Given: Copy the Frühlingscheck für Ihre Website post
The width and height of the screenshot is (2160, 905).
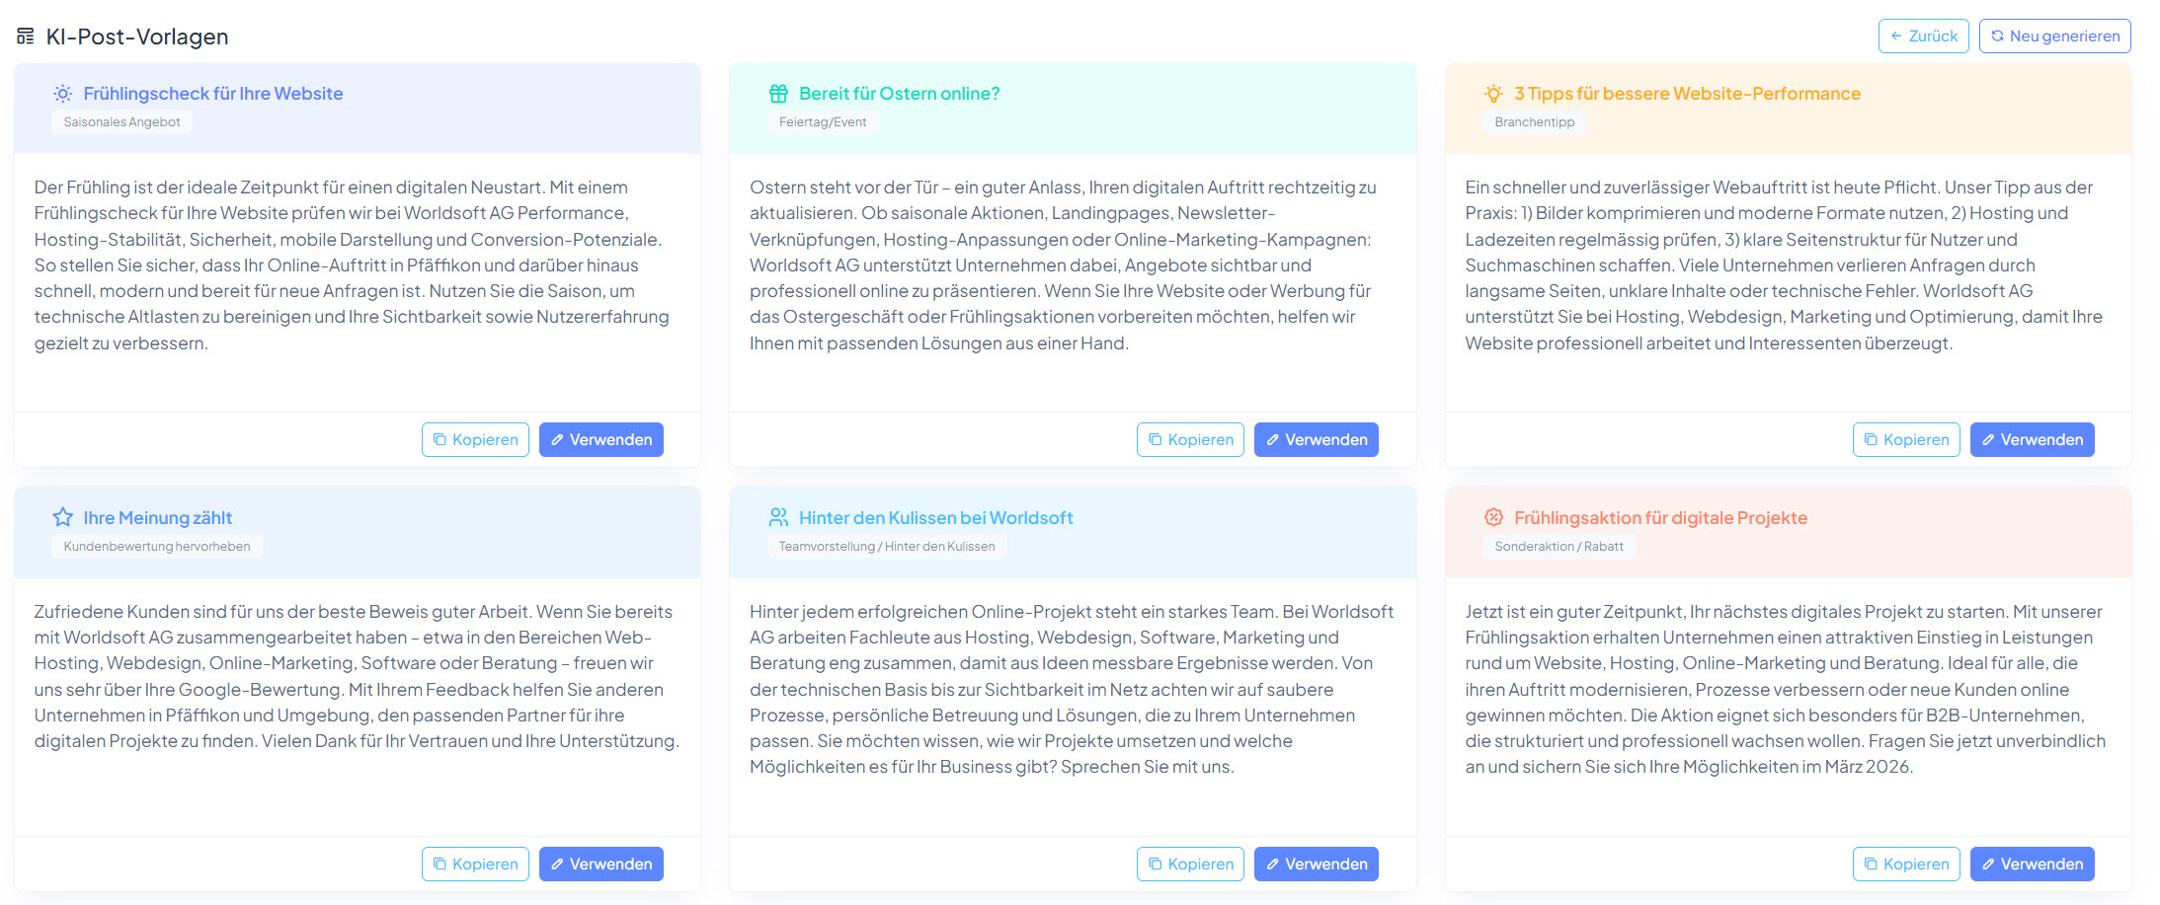Looking at the screenshot, I should (x=475, y=440).
